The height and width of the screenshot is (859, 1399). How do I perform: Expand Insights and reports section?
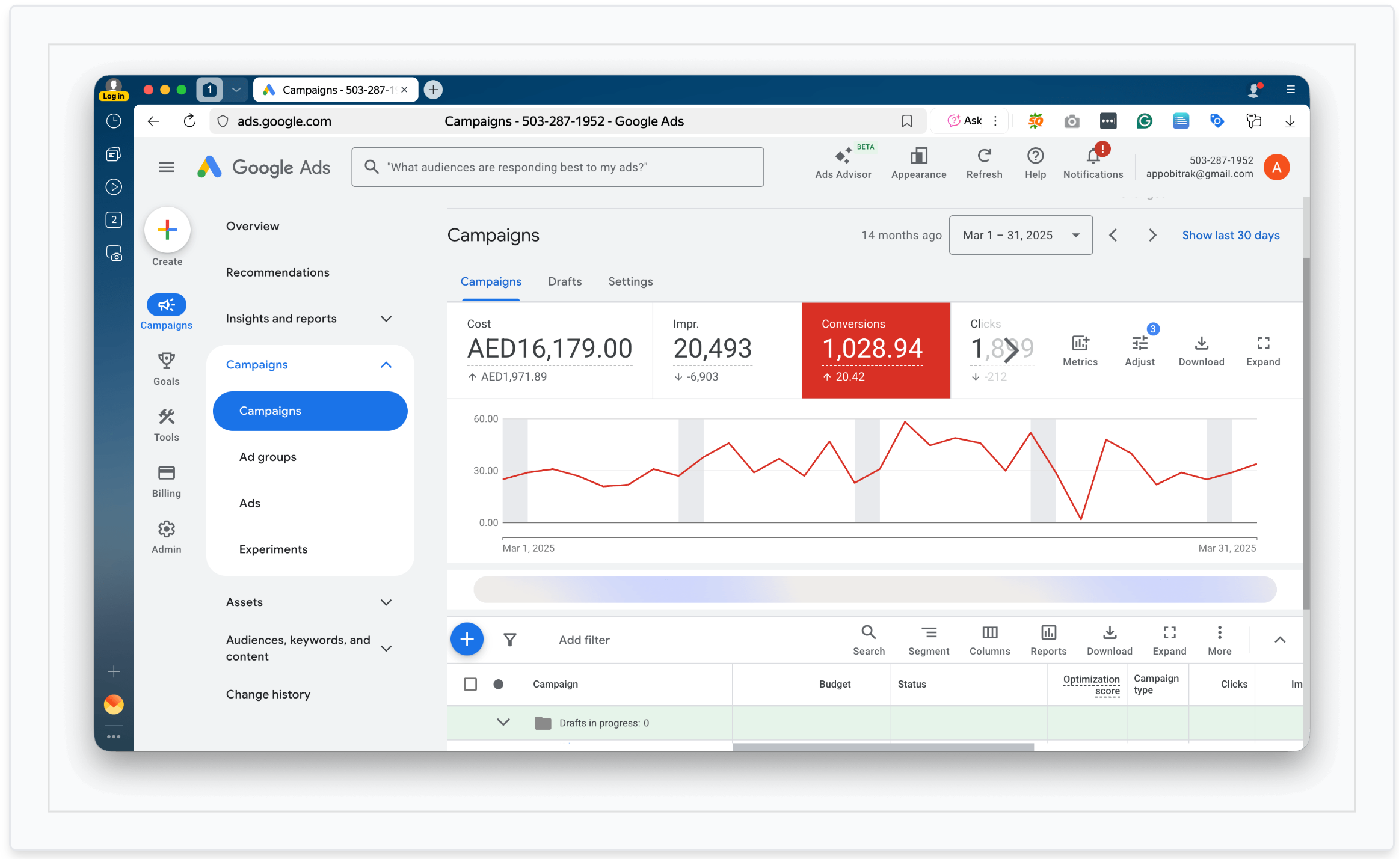point(386,319)
